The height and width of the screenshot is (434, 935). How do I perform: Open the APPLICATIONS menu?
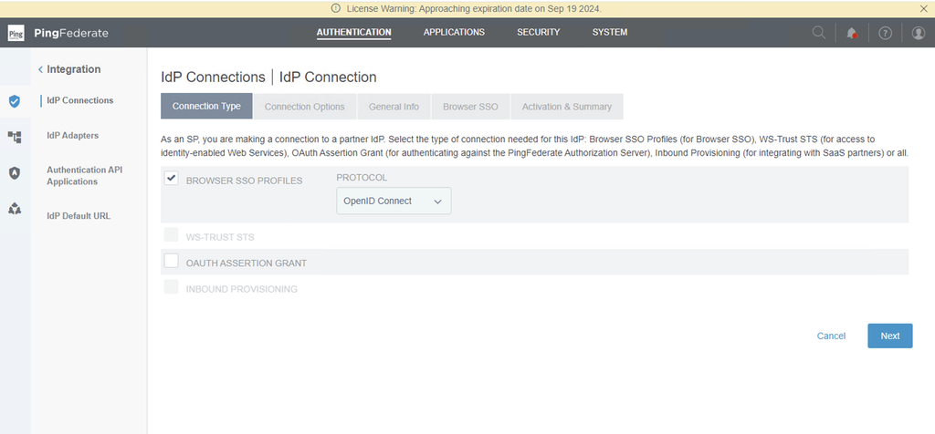[454, 32]
